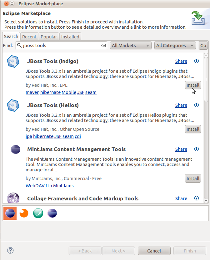Click Share link for JBoss Tools (Helios)
The width and height of the screenshot is (210, 260).
(x=181, y=105)
